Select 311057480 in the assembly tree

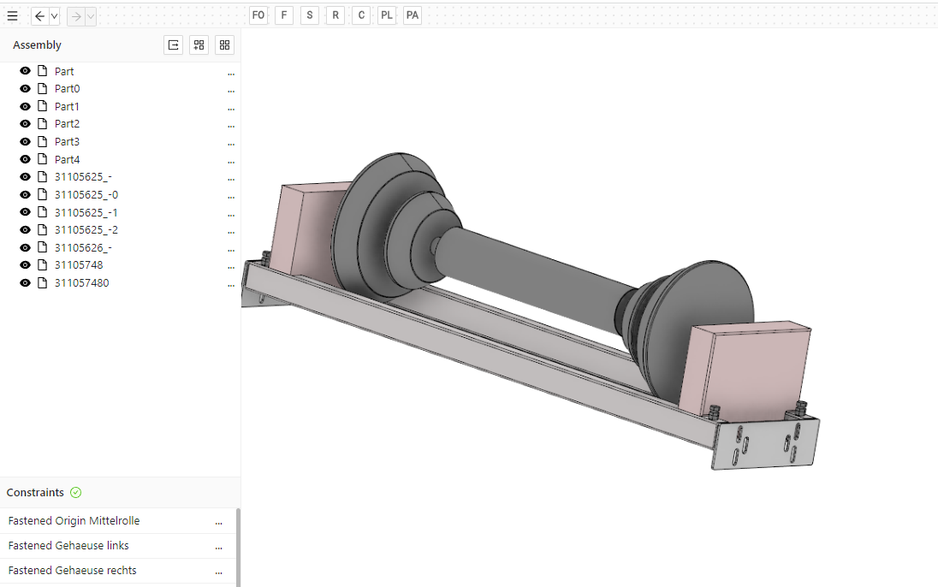click(82, 283)
